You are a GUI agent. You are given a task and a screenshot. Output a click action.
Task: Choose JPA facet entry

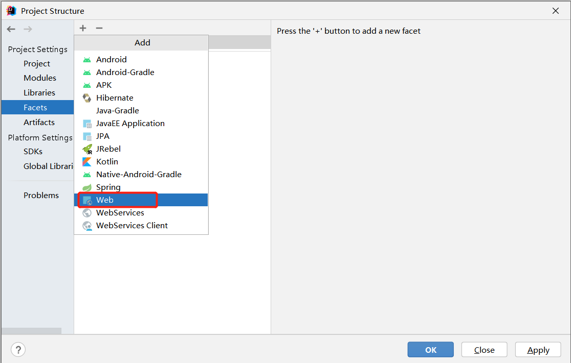[141, 136]
